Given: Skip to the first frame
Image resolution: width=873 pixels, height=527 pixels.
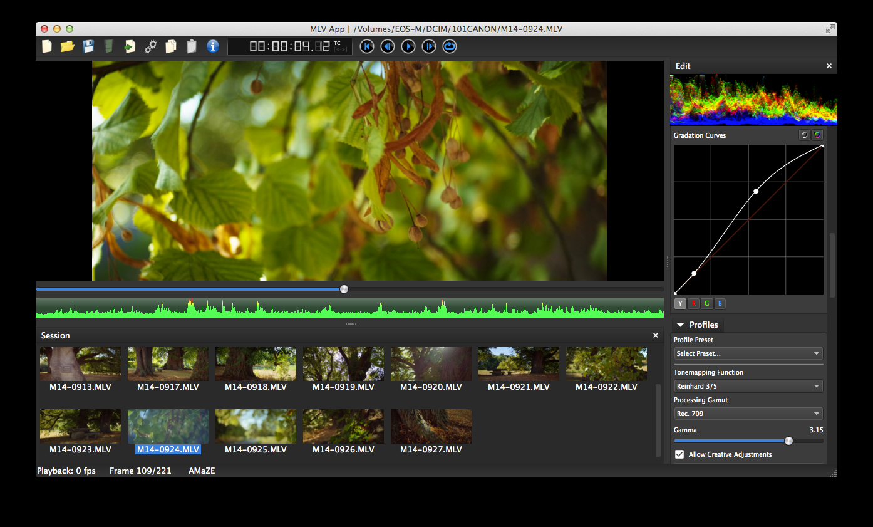Looking at the screenshot, I should click(x=367, y=46).
